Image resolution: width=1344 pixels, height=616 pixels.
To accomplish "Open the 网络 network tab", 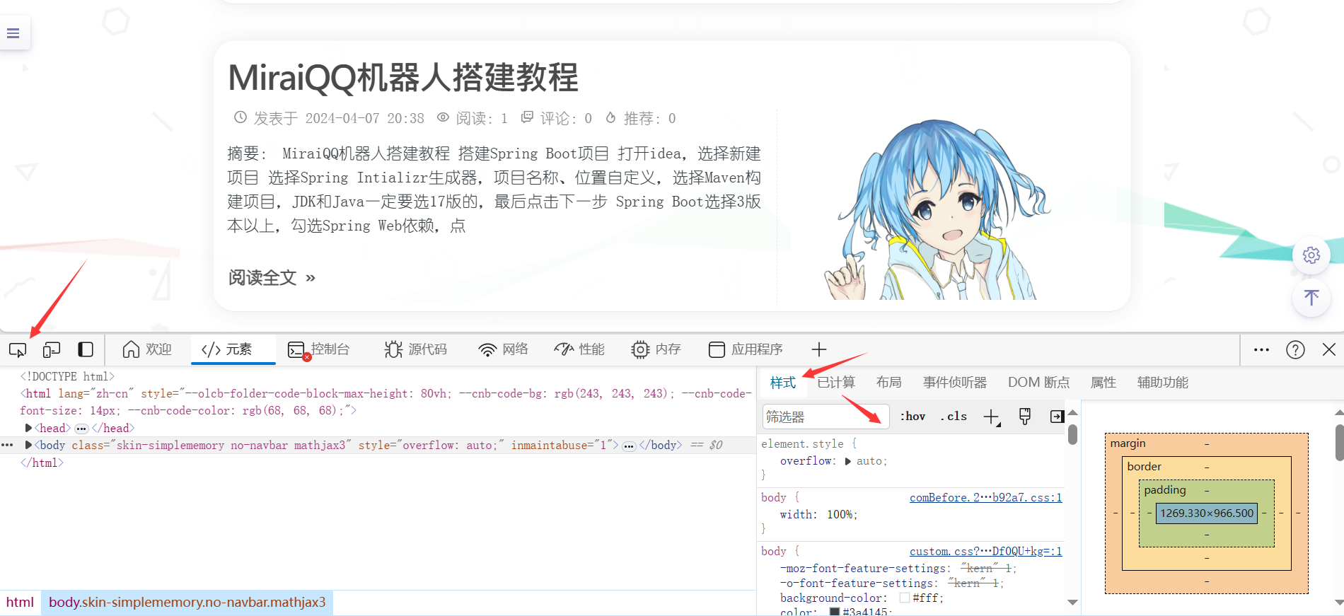I will click(504, 349).
